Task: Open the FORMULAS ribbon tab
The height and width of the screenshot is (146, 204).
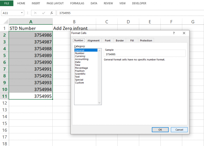Action: click(77, 3)
